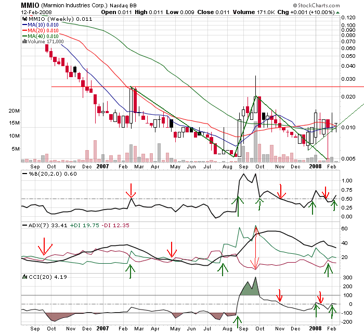Click the candlestick icon beside MMIO (Weekly)
Screen dimensions: 364x333
pos(24,19)
